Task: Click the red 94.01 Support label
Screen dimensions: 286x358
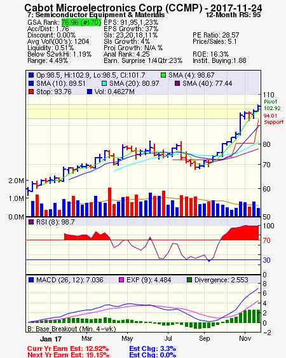Action: [x=273, y=119]
